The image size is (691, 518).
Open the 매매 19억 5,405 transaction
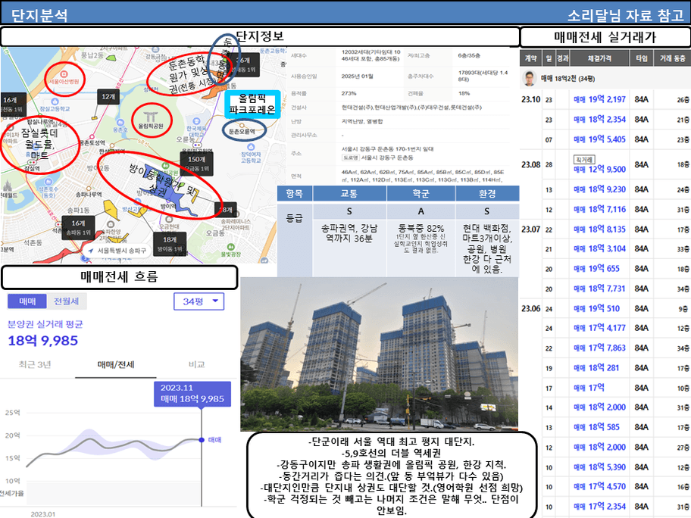[599, 139]
